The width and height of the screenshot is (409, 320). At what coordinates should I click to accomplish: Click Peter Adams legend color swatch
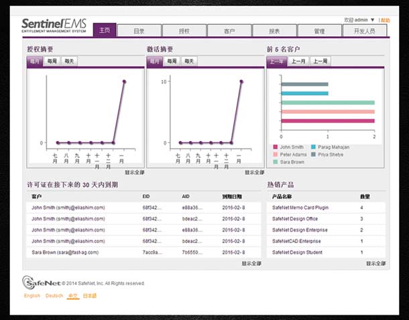pyautogui.click(x=275, y=155)
